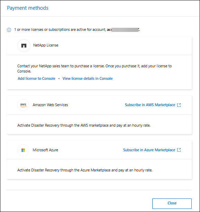Viewport: 200px width, 212px height.
Task: Click the NetApp License title
Action: (46, 45)
